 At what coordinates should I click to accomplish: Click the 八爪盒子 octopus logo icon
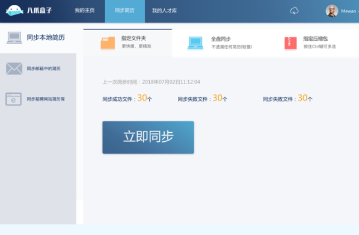[14, 11]
